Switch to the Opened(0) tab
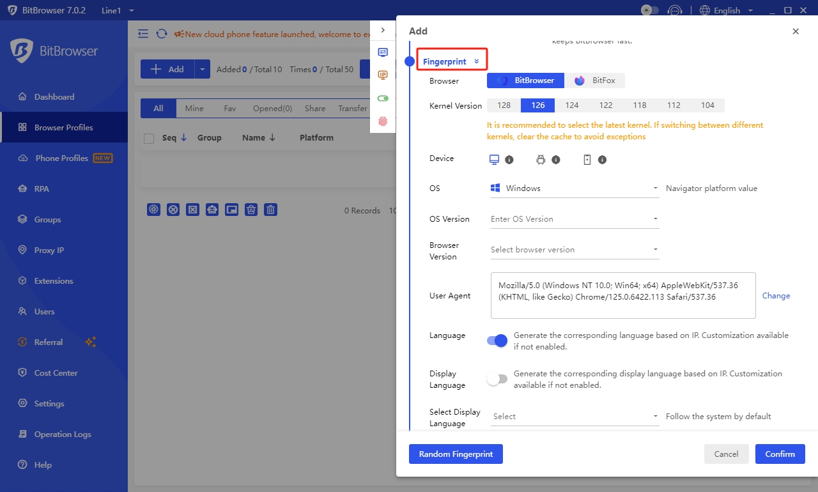 click(272, 109)
